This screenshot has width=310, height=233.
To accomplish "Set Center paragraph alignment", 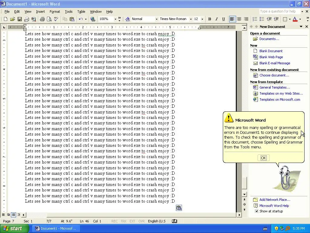I will [x=239, y=19].
